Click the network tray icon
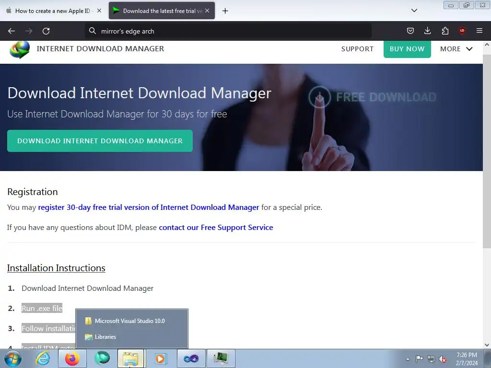The height and width of the screenshot is (368, 491). click(431, 359)
